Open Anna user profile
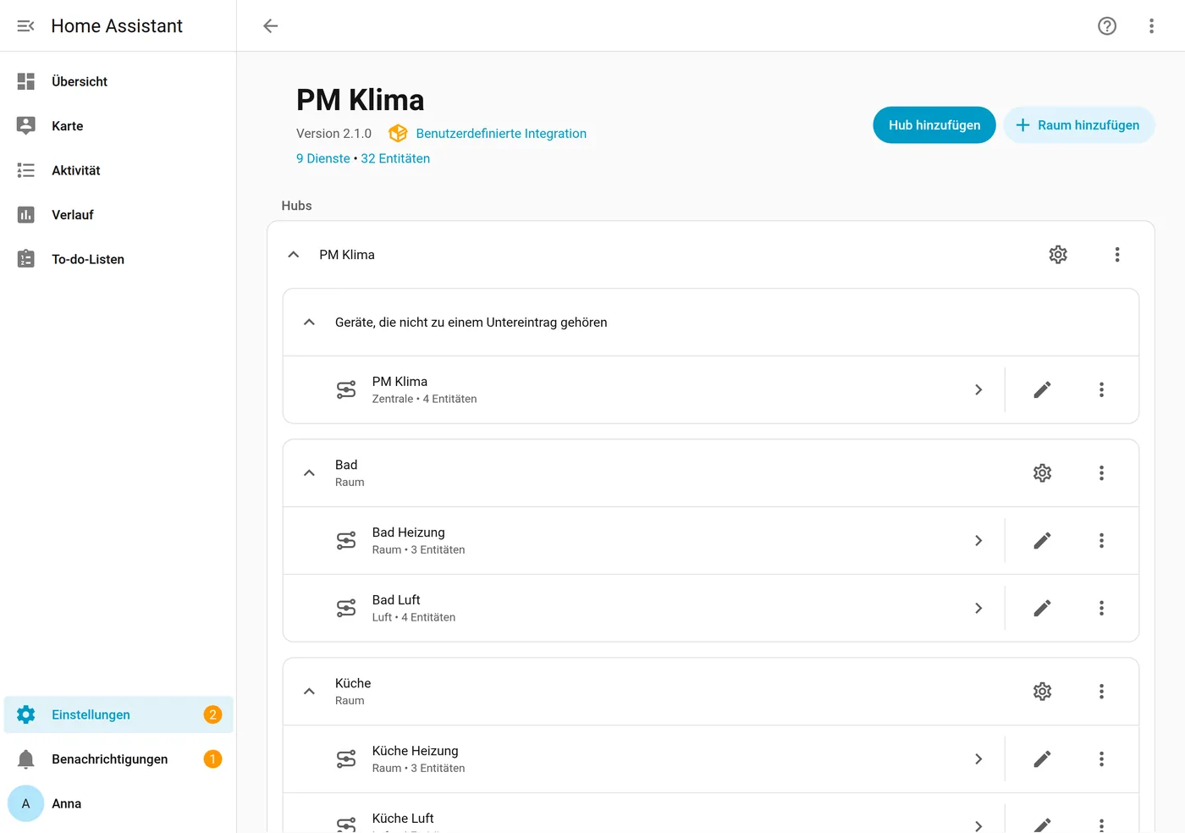The image size is (1185, 833). click(118, 803)
